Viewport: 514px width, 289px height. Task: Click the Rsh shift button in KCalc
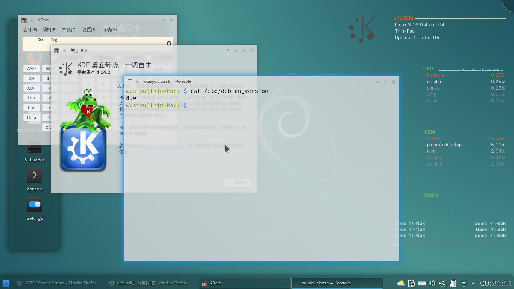click(32, 108)
